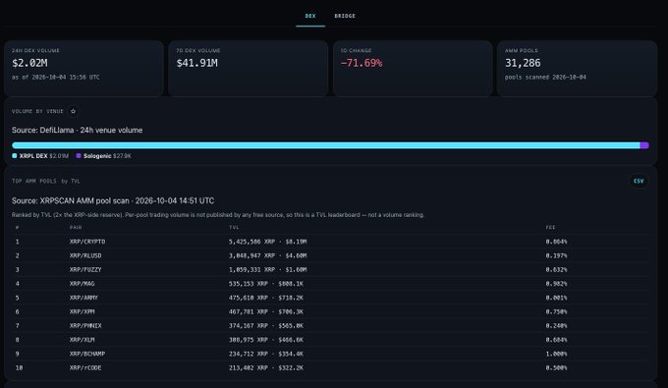Viewport: 668px width, 388px height.
Task: Click the as of 2026-10-04 15:56 UTC timestamp
Action: [56, 77]
